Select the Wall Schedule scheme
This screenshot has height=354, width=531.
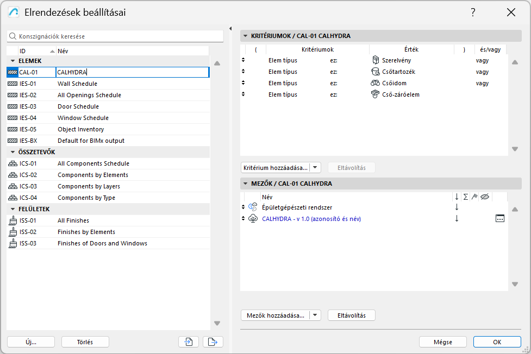pos(77,84)
